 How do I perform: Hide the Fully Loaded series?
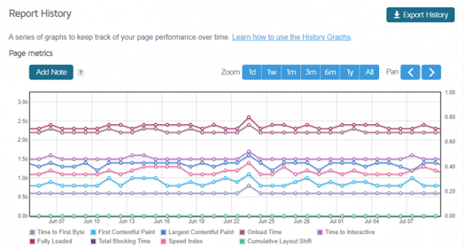tap(51, 241)
